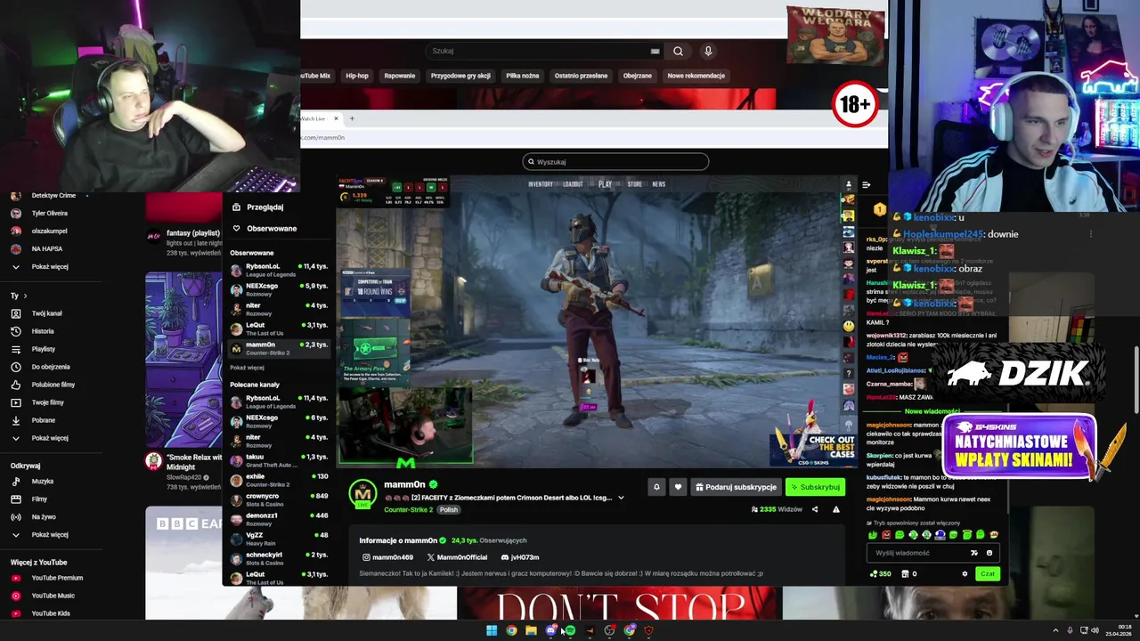Select the Rapowanie filter chip
The image size is (1140, 641).
pyautogui.click(x=400, y=76)
